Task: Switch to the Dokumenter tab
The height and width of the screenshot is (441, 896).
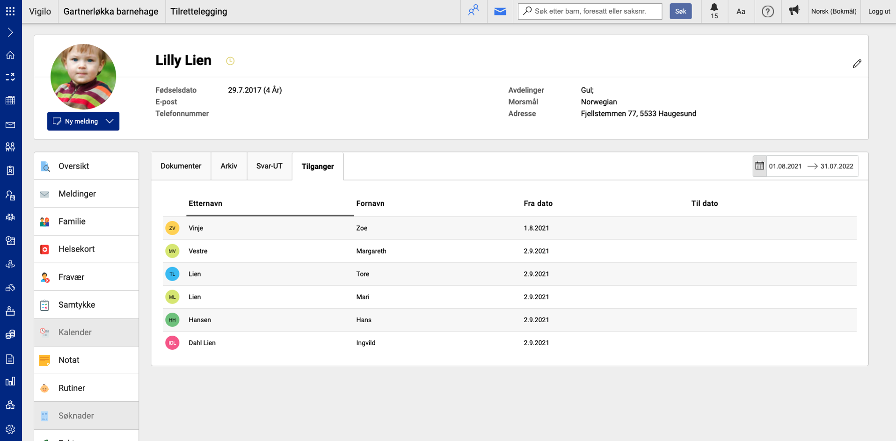Action: tap(181, 166)
